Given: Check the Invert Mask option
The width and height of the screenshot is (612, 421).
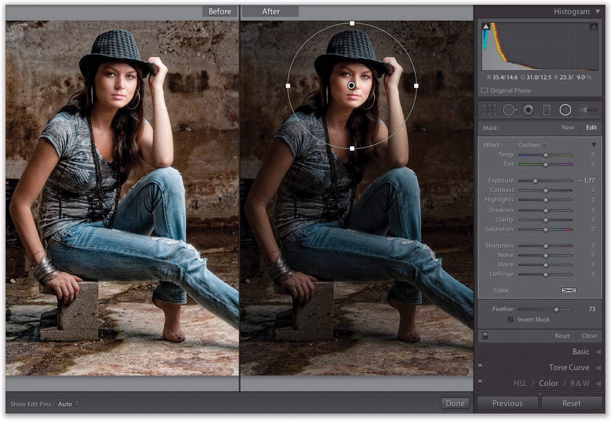Looking at the screenshot, I should [x=510, y=320].
